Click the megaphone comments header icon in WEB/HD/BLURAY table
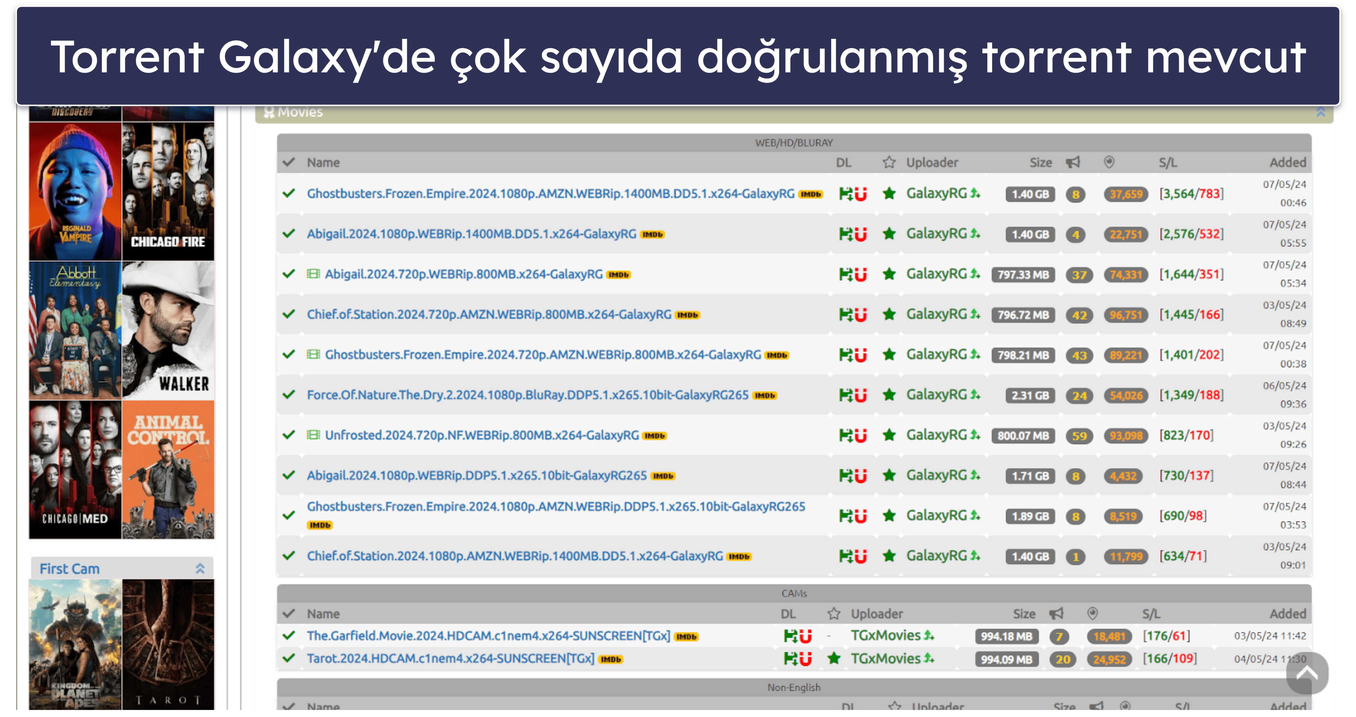1356x717 pixels. click(1073, 162)
